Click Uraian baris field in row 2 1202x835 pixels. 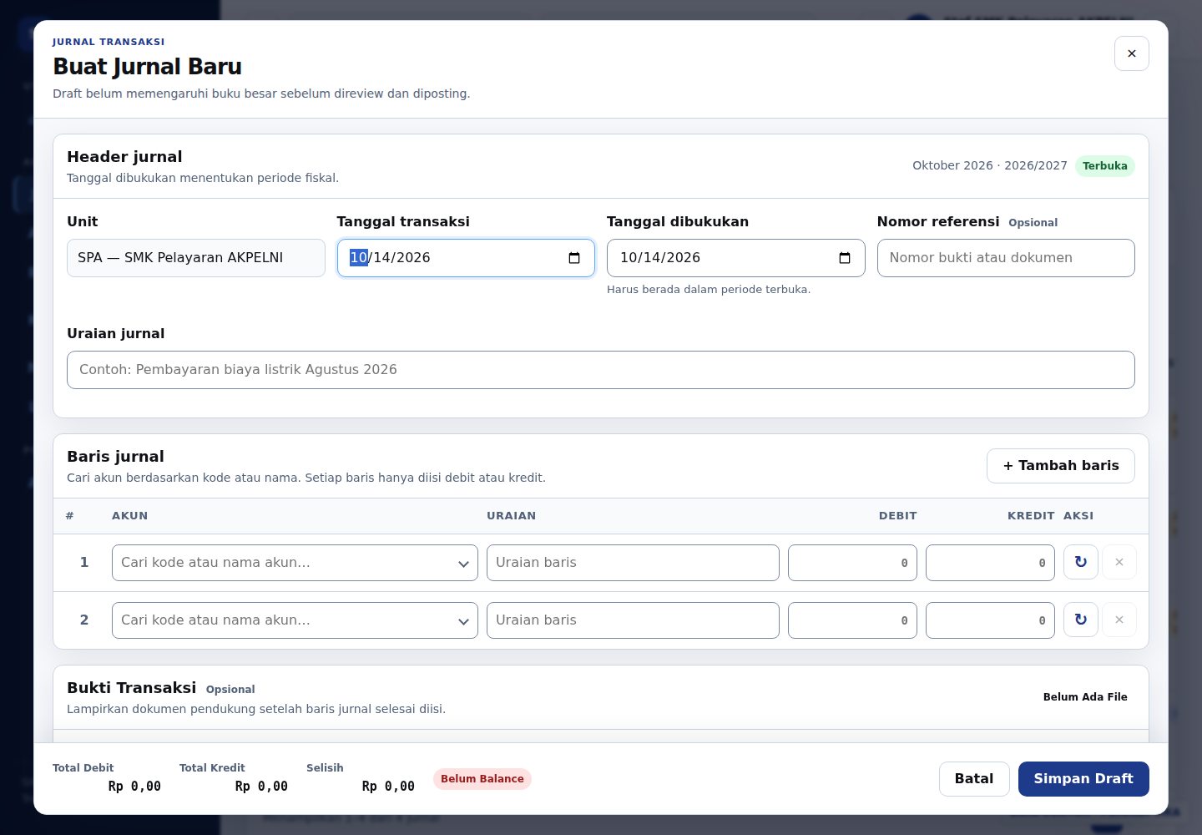[633, 620]
